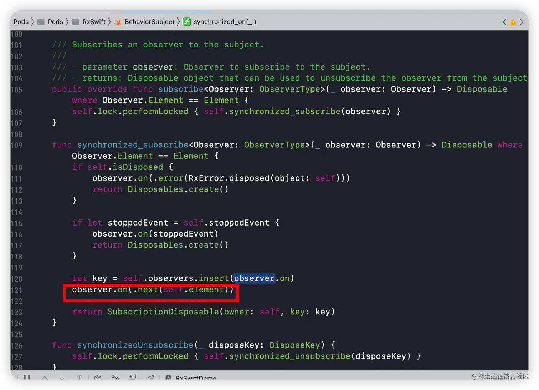The height and width of the screenshot is (390, 539).
Task: Click 'performLocked' on line 106
Action: point(155,111)
